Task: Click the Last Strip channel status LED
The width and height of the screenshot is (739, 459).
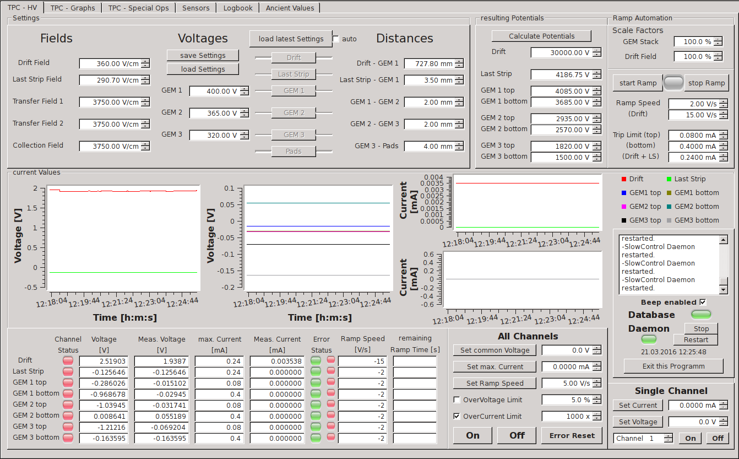Action: click(68, 371)
